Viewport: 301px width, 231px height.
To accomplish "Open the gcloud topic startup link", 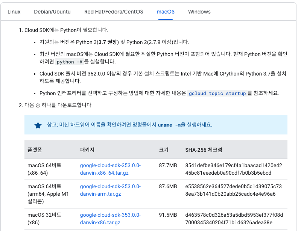I will click(217, 94).
